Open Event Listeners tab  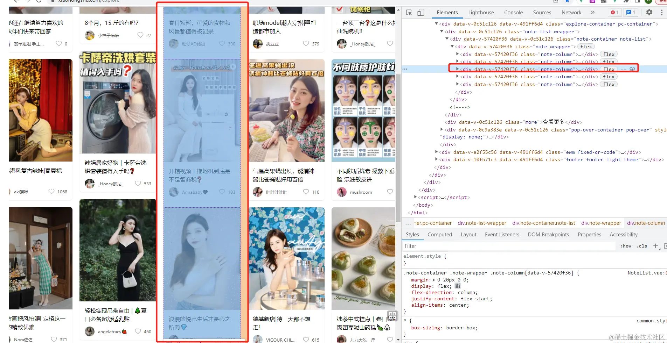pyautogui.click(x=502, y=235)
